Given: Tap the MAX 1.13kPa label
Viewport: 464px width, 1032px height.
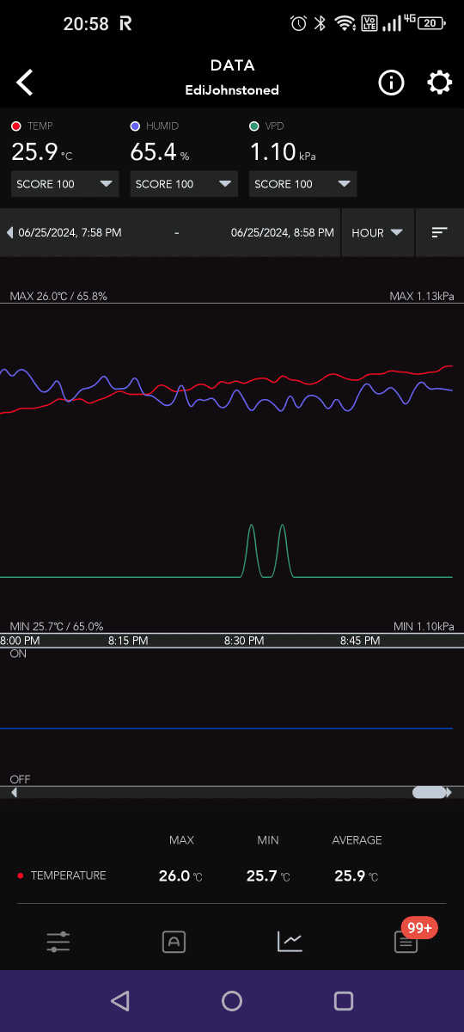Looking at the screenshot, I should click(422, 296).
